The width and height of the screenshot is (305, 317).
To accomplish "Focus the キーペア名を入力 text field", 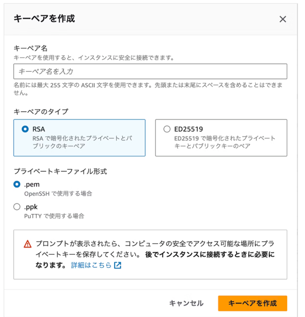I will 150,71.
